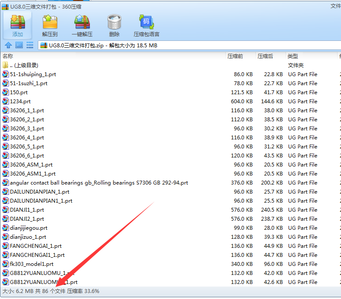This screenshot has width=341, height=299.
Task: Select file 36206_6_1.prt
Action: (27, 155)
